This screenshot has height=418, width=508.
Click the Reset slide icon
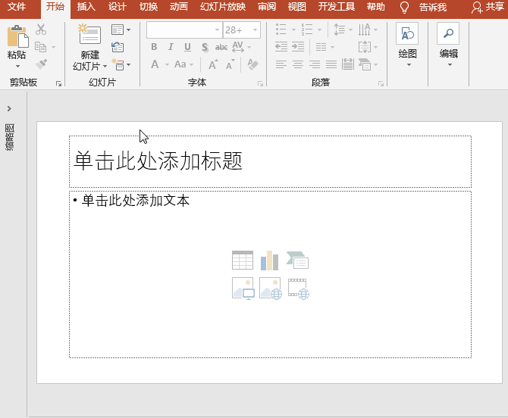118,47
